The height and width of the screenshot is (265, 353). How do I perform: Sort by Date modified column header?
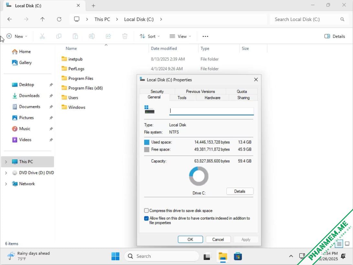(x=164, y=48)
